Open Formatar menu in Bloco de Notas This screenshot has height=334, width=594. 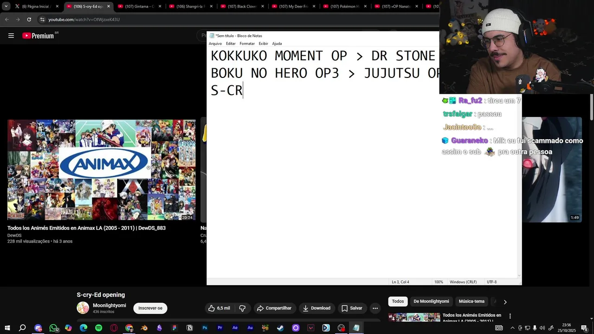(x=247, y=44)
